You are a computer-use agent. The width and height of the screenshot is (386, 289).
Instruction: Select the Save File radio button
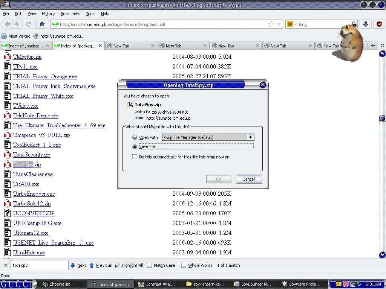click(x=135, y=146)
